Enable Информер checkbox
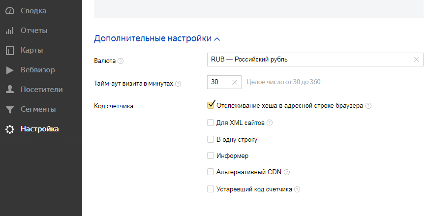Viewport: 426px width, 216px height. (211, 155)
